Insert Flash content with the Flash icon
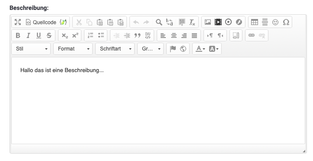The image size is (313, 161). (x=239, y=22)
